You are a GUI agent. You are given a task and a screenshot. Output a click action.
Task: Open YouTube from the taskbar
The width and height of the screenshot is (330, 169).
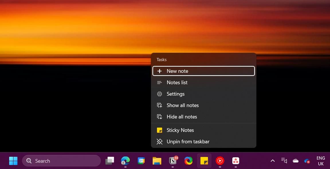click(x=220, y=161)
